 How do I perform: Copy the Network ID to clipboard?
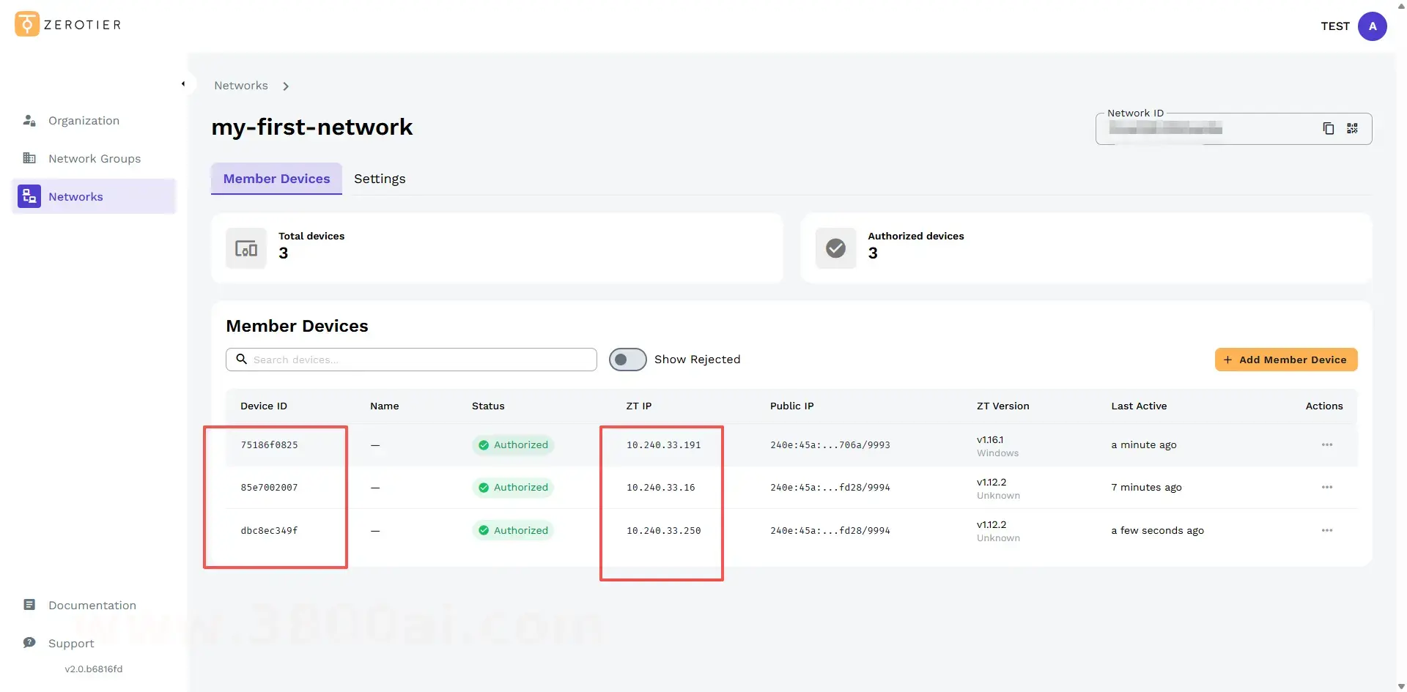click(1328, 129)
